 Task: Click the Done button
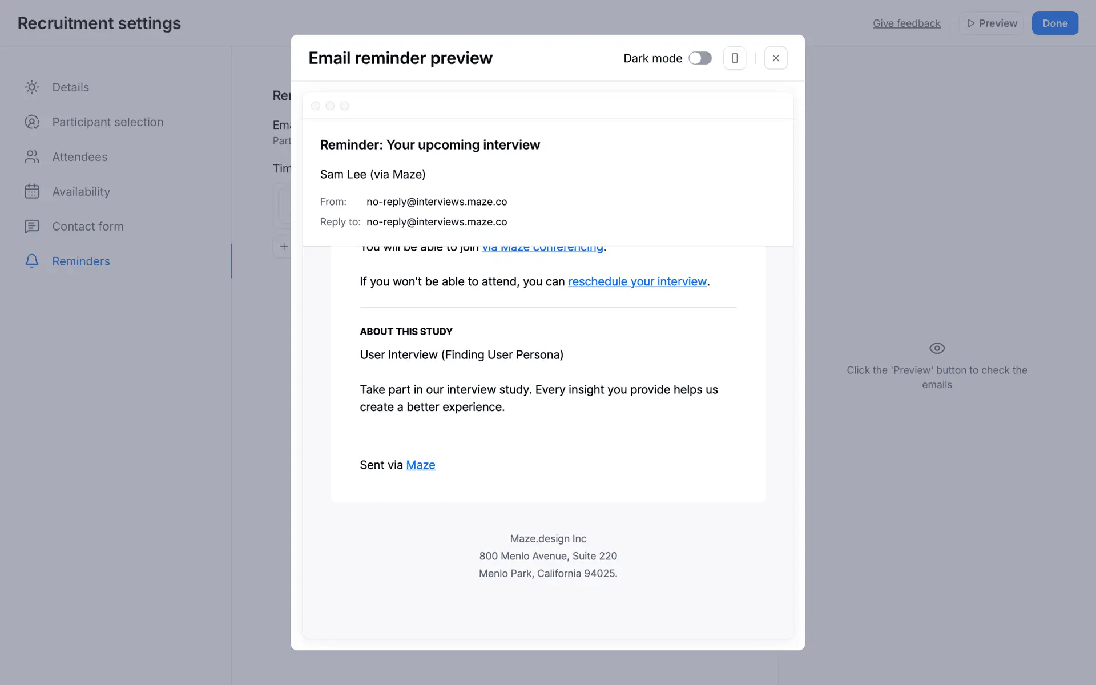click(1054, 23)
